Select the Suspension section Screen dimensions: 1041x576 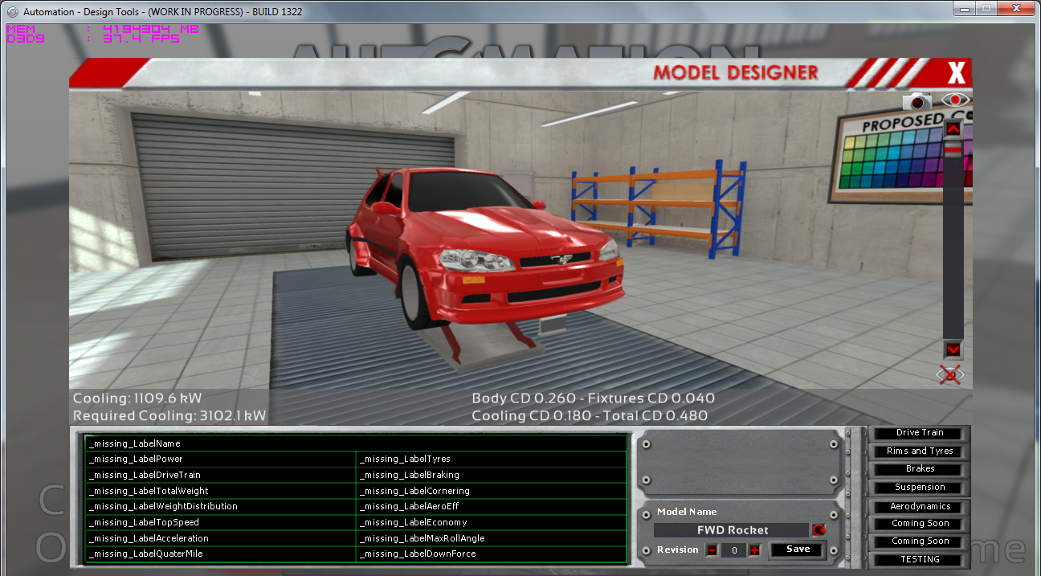pos(920,488)
